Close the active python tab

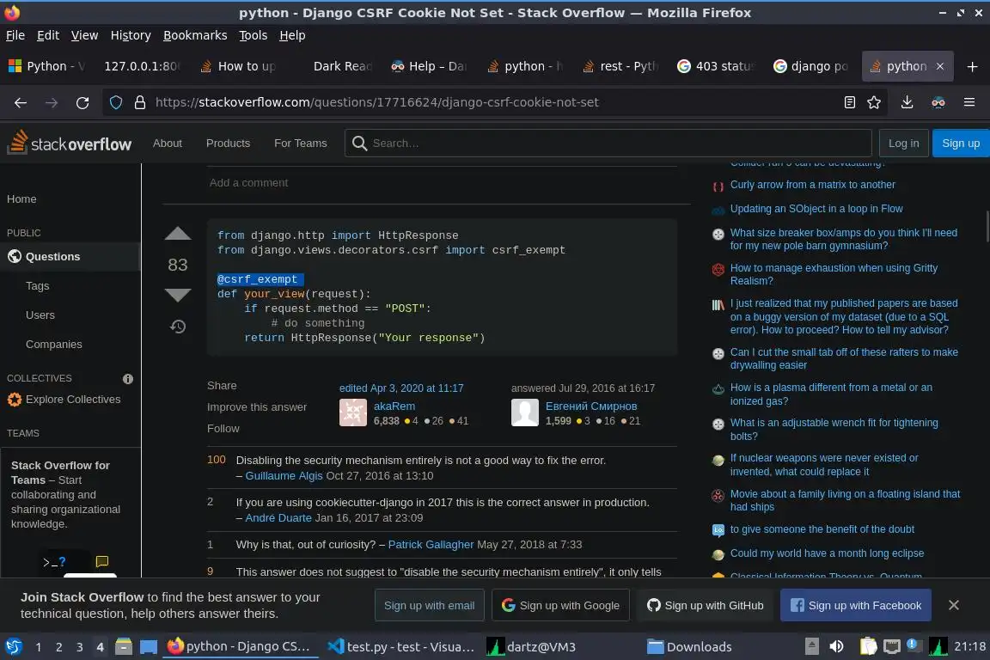[x=940, y=66]
